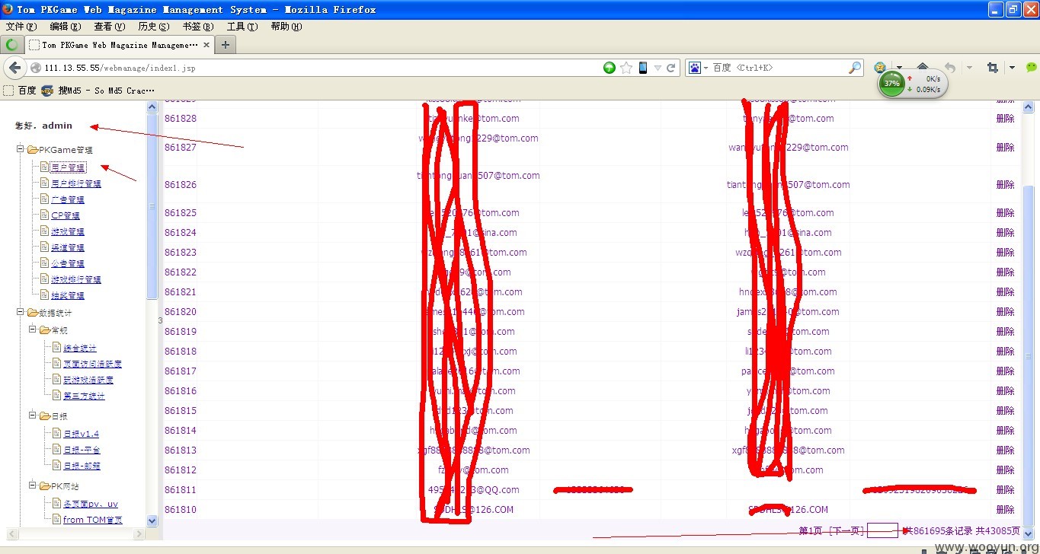Screen dimensions: 1040x554
Task: Click 删除 for record 861810
Action: click(1006, 509)
